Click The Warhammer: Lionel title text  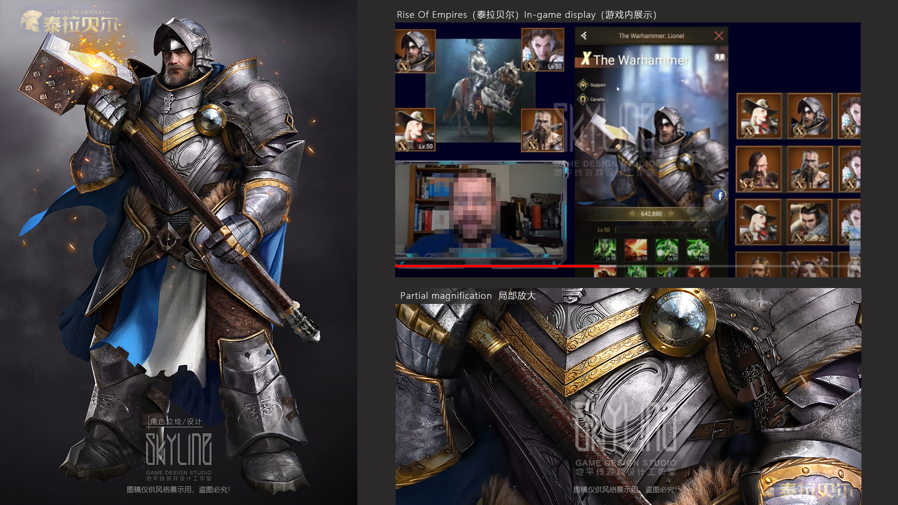pyautogui.click(x=651, y=36)
